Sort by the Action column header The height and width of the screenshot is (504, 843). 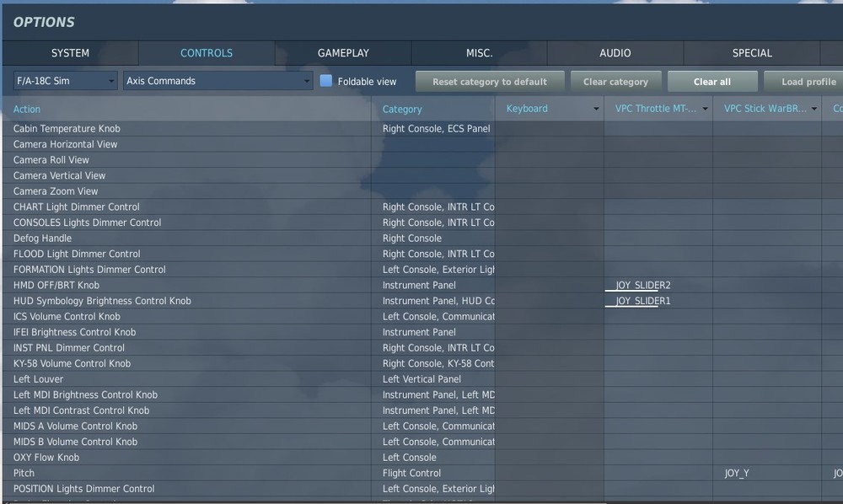coord(27,109)
